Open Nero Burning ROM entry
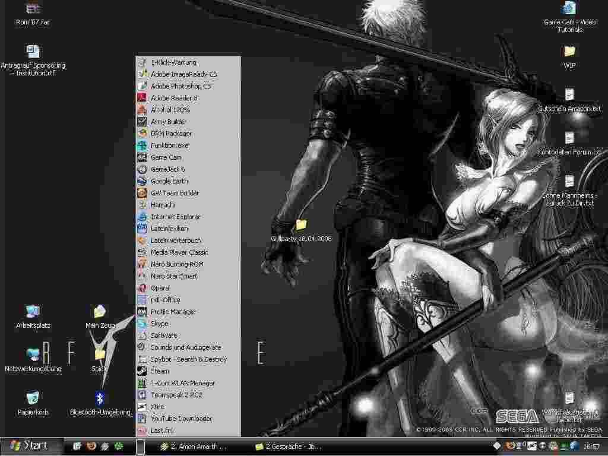 click(x=177, y=264)
